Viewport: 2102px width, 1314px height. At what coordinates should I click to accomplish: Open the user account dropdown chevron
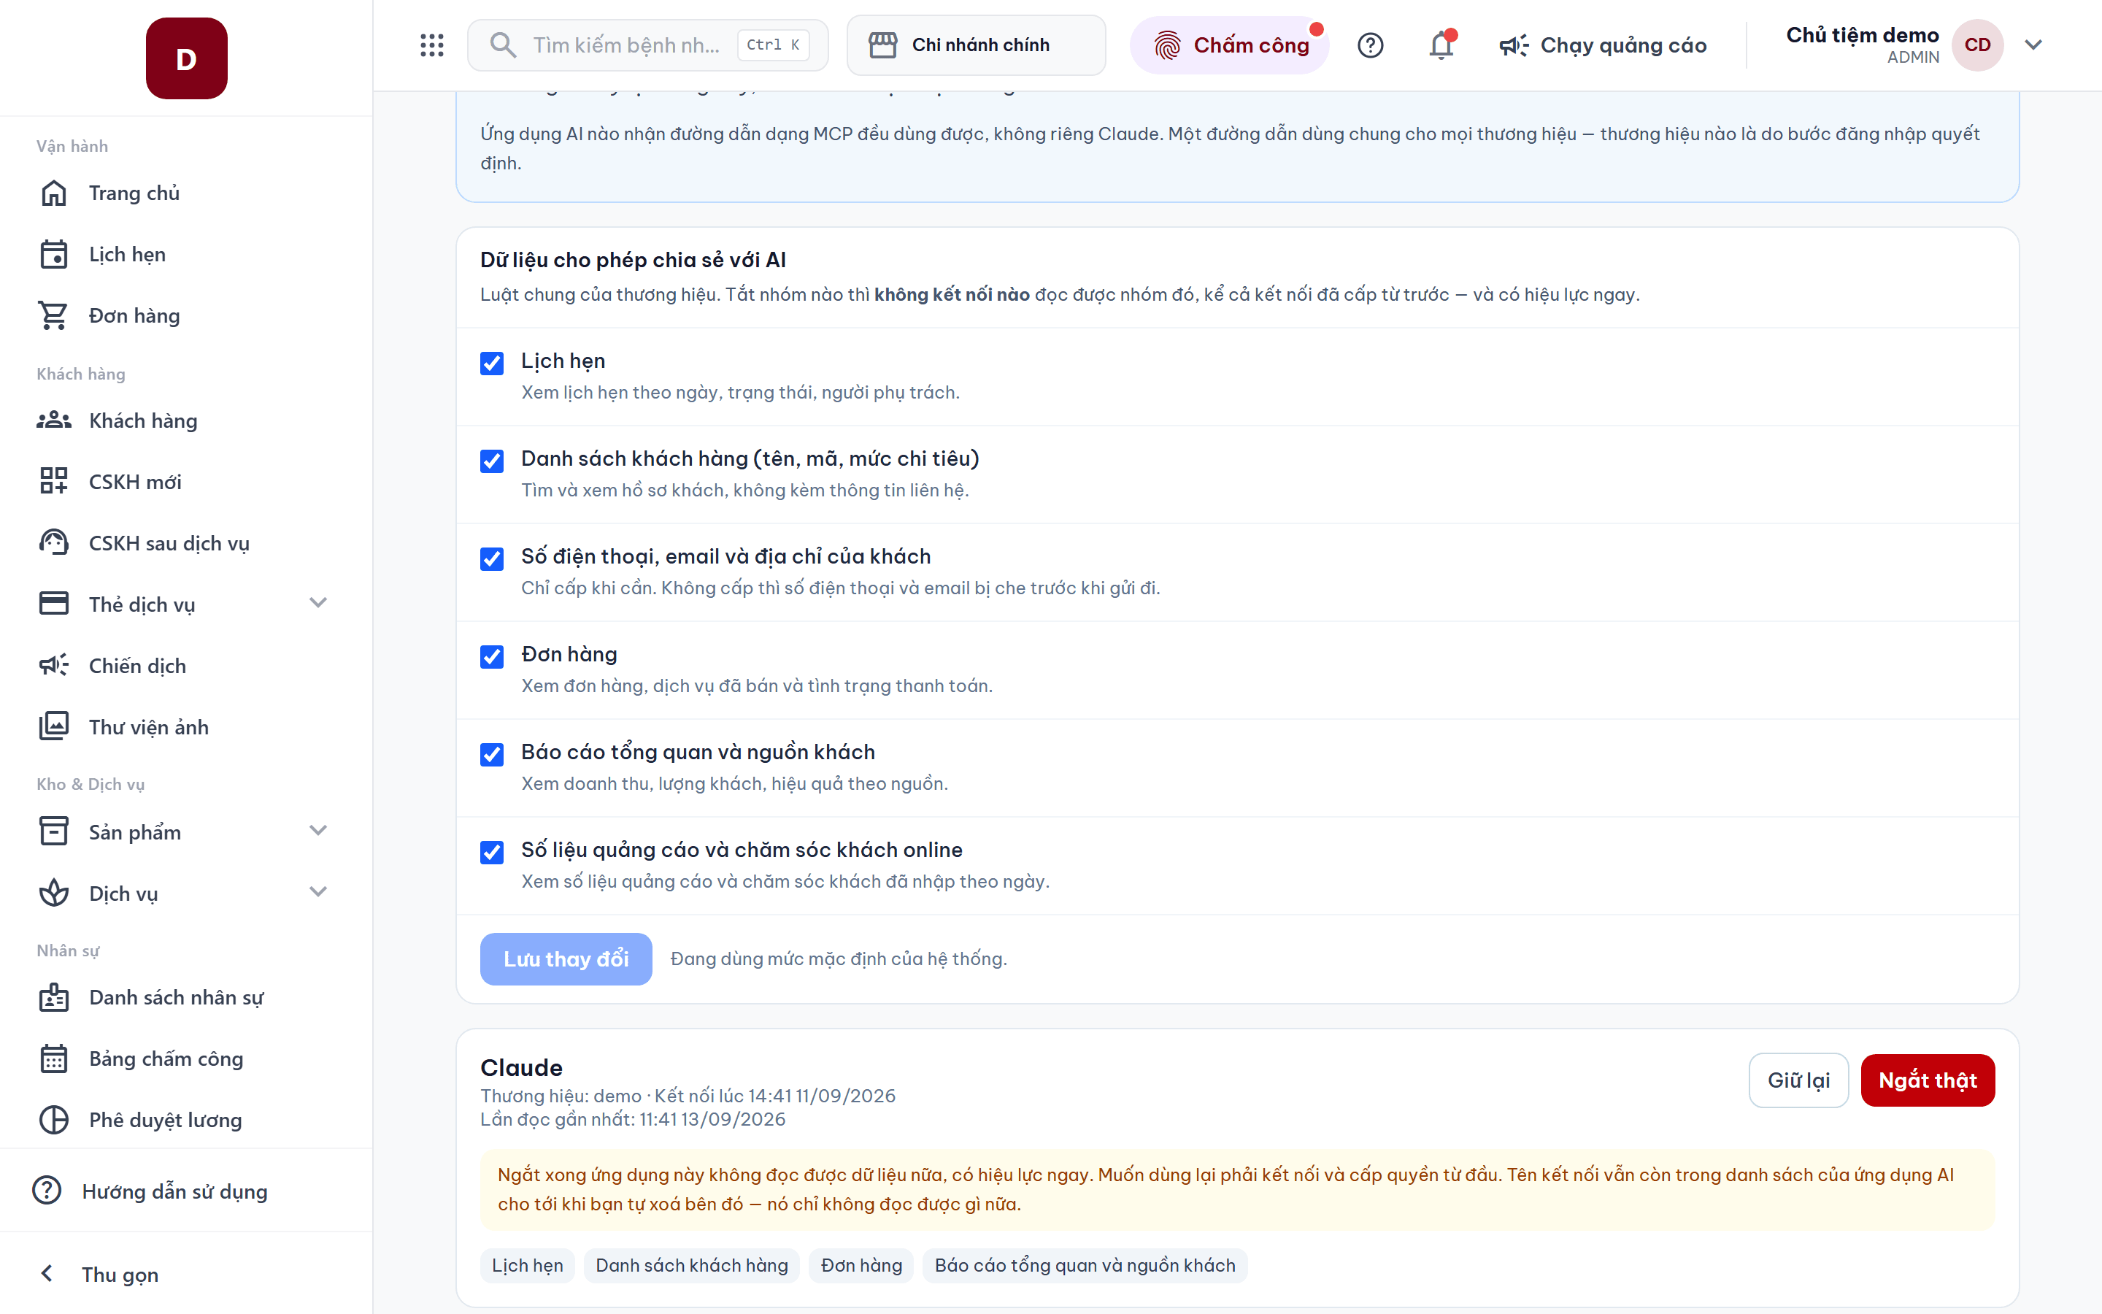(2033, 45)
